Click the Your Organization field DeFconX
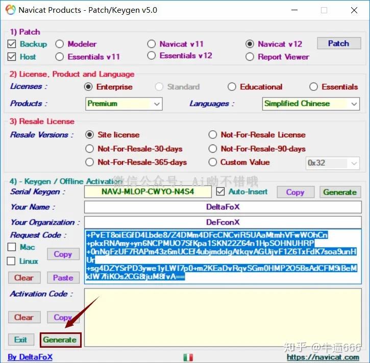This screenshot has height=363, width=370. 223,222
